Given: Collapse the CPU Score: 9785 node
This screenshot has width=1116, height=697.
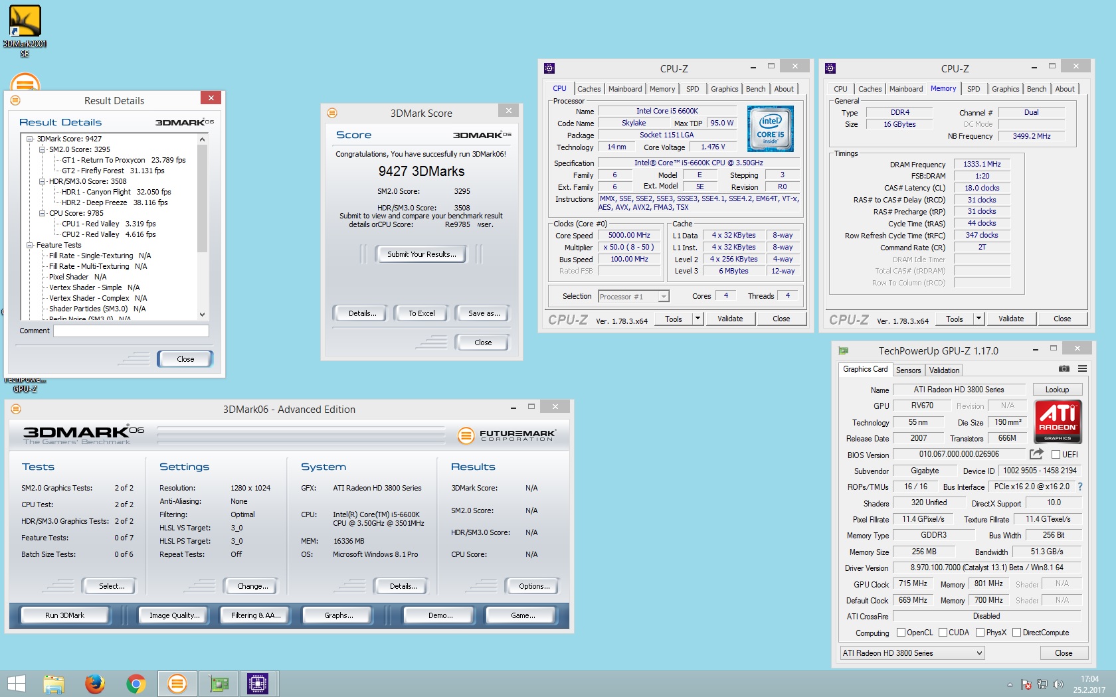Looking at the screenshot, I should [43, 213].
